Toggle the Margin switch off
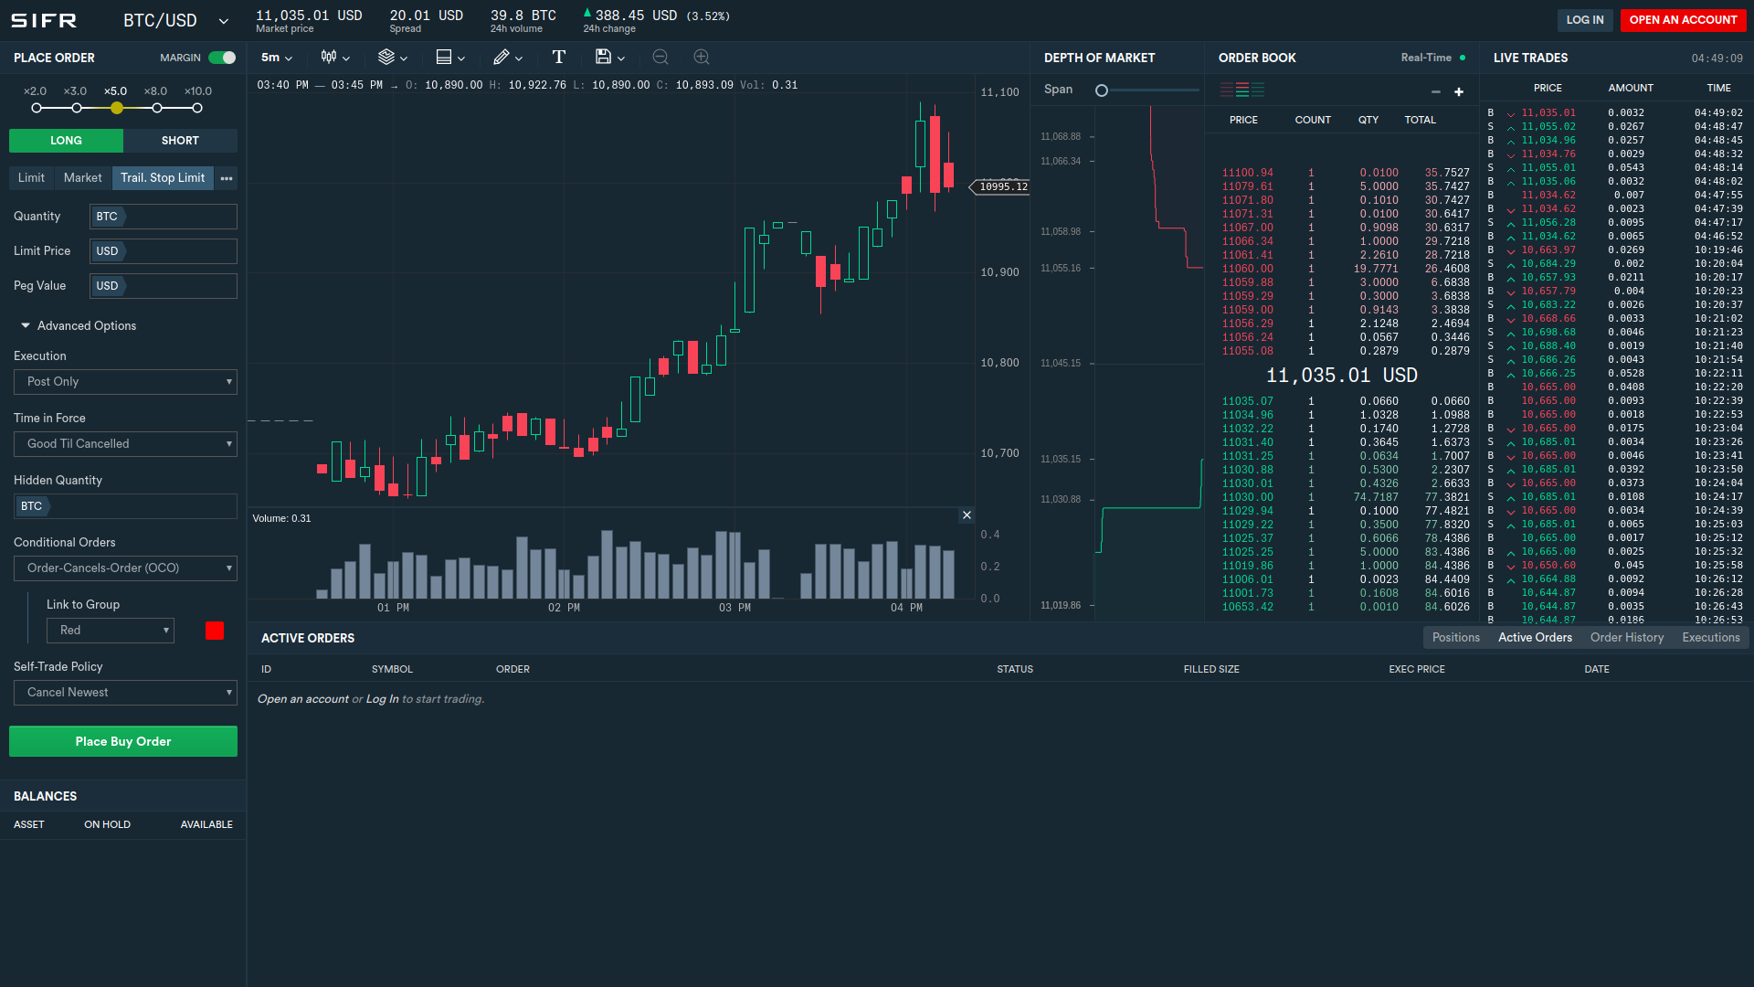Viewport: 1754px width, 987px height. pyautogui.click(x=222, y=58)
